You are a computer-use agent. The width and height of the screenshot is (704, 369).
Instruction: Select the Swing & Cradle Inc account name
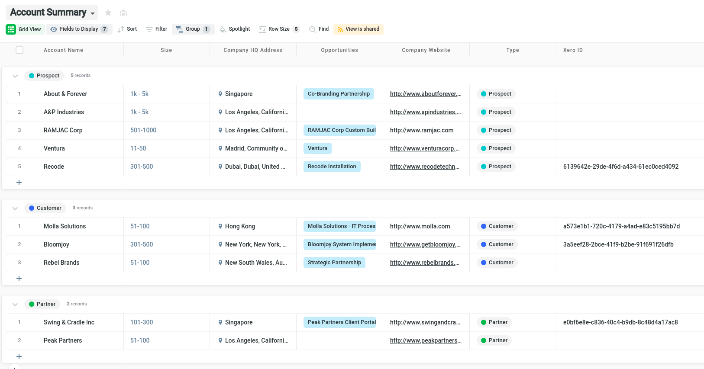69,322
